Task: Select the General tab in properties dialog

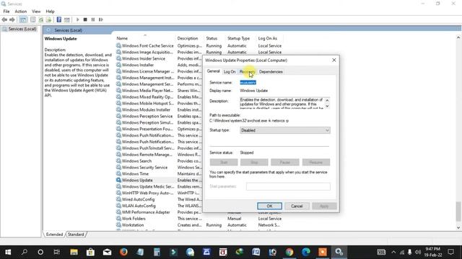Action: tap(214, 71)
